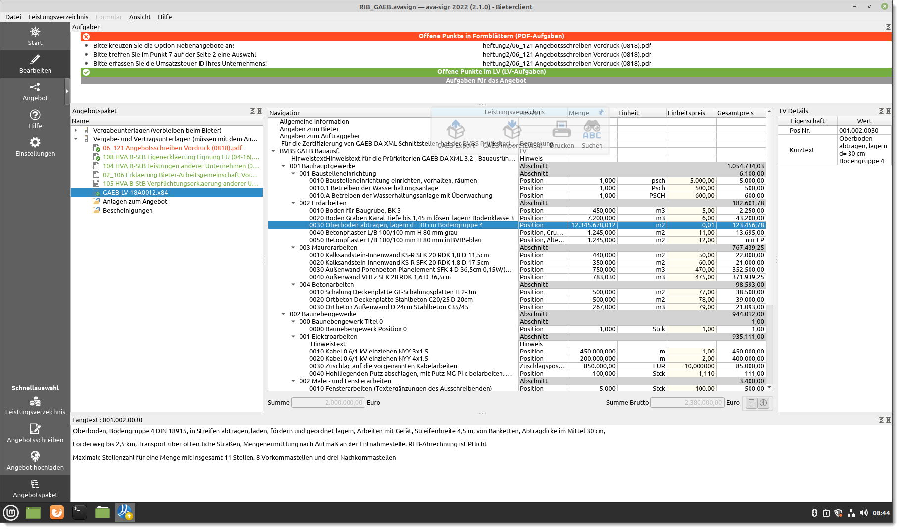Select Anlagen zum Angebot folder

pyautogui.click(x=135, y=202)
